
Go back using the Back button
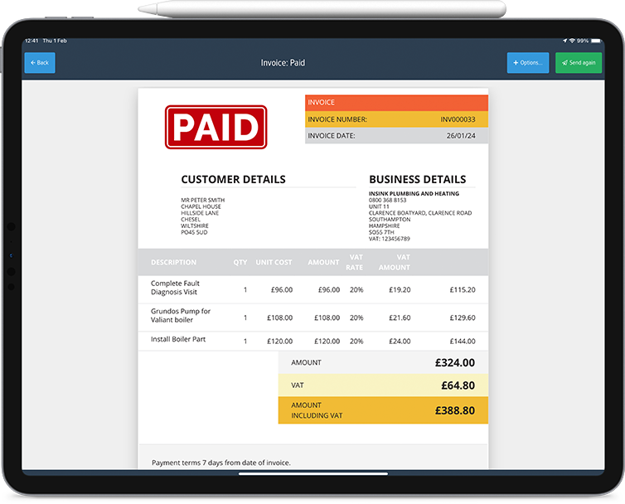coord(40,63)
